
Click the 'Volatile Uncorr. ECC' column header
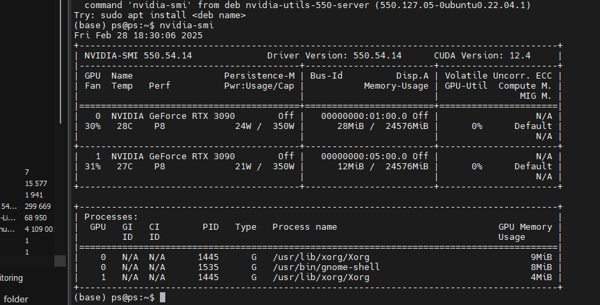(x=499, y=76)
